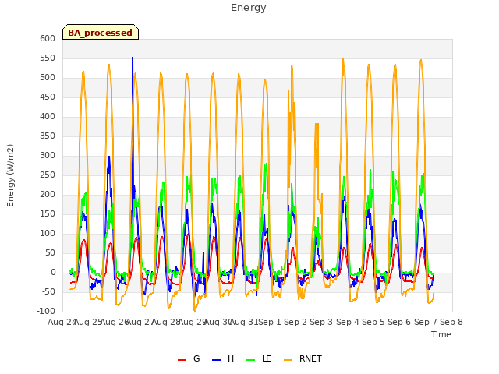499x374 pixels.
Task: Click the 'Sep 3' x-axis date label
Action: pos(321,322)
